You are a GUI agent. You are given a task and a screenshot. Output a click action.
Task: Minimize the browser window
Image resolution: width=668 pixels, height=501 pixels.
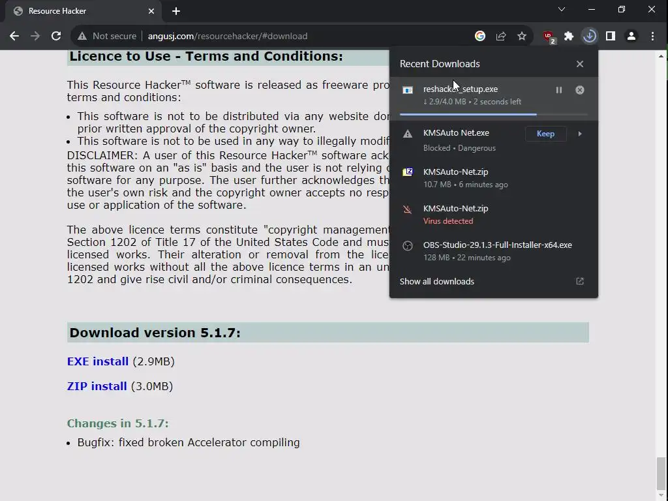(591, 9)
